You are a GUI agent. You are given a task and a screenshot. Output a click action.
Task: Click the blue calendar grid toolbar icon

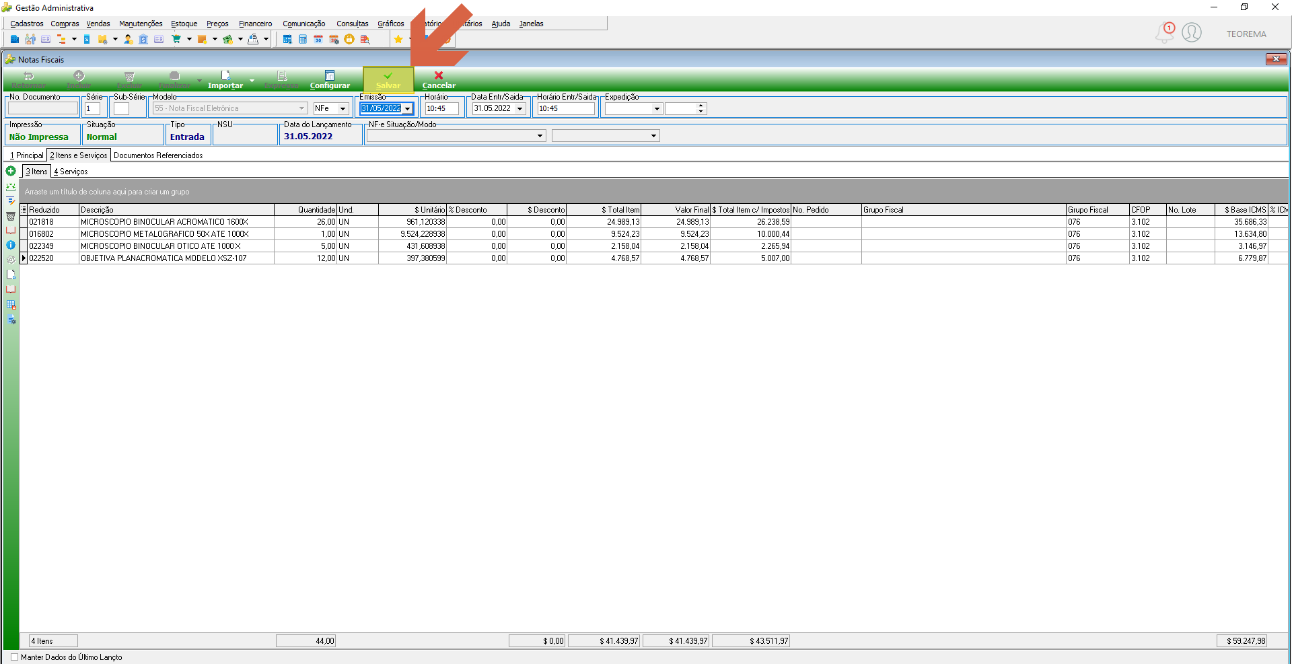coord(287,39)
